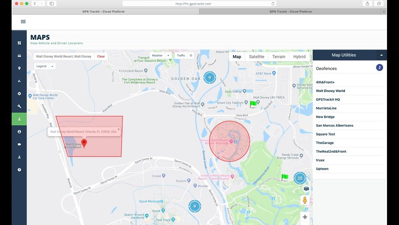Open the account circle icon in sidebar

(x=19, y=131)
